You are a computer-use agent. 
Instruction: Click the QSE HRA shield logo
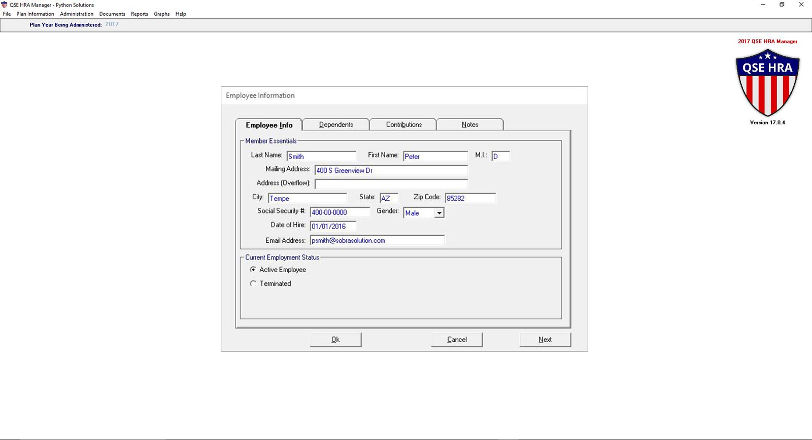pyautogui.click(x=767, y=83)
